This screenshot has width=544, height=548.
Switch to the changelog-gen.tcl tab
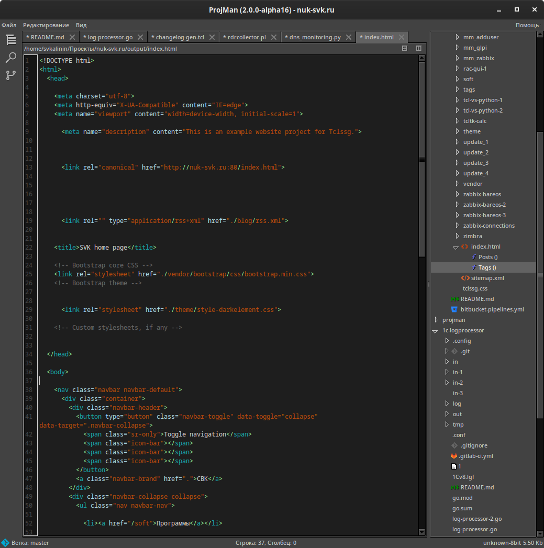177,37
